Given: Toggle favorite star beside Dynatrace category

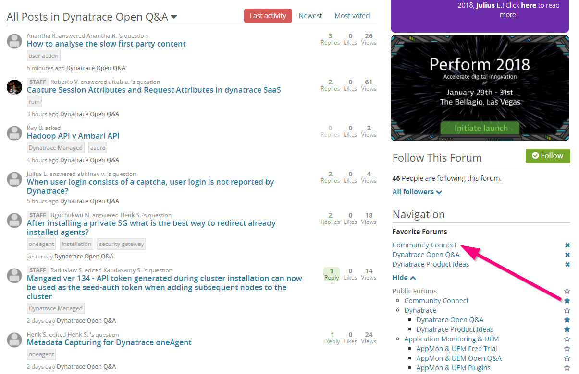Looking at the screenshot, I should (x=567, y=310).
